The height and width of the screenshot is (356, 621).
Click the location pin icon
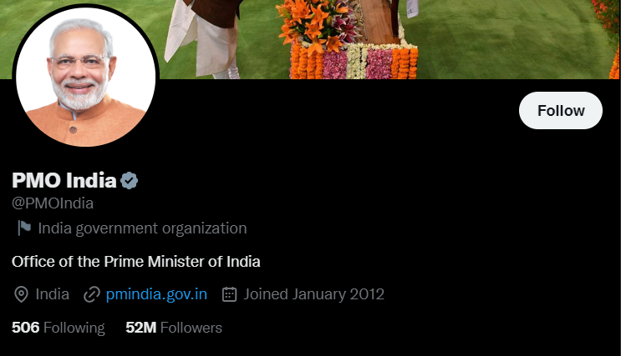(x=21, y=295)
